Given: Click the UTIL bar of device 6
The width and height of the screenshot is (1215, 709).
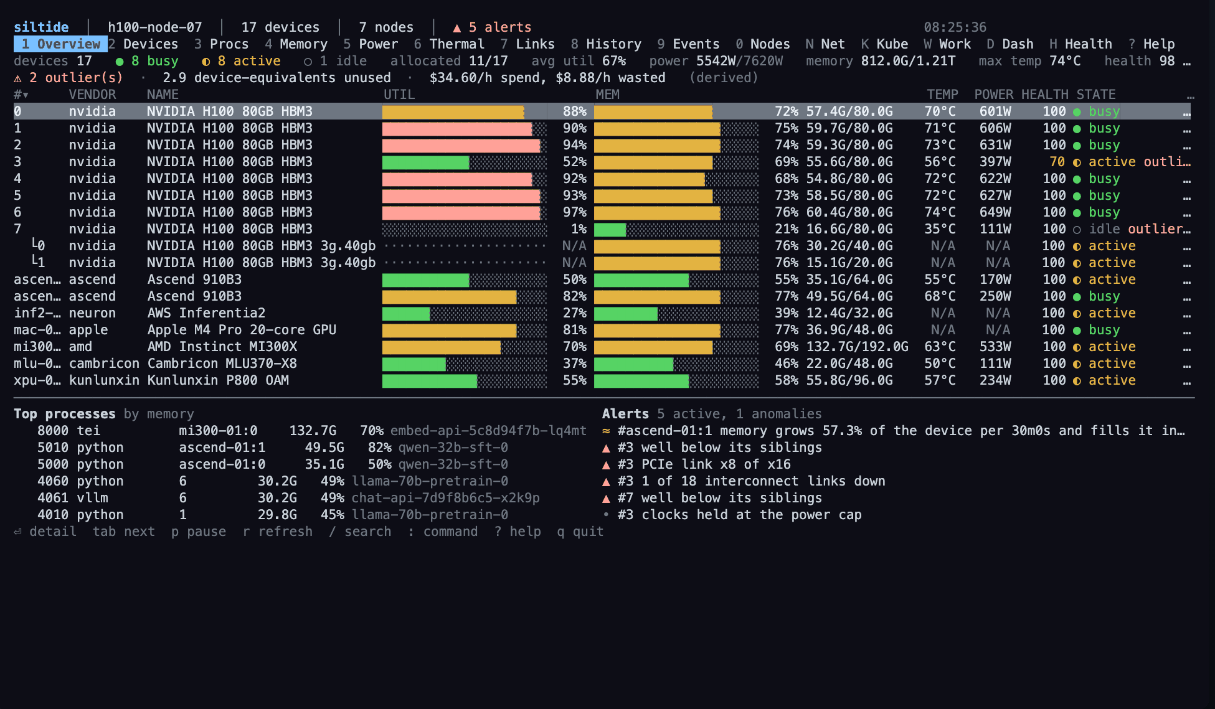Looking at the screenshot, I should click(465, 212).
